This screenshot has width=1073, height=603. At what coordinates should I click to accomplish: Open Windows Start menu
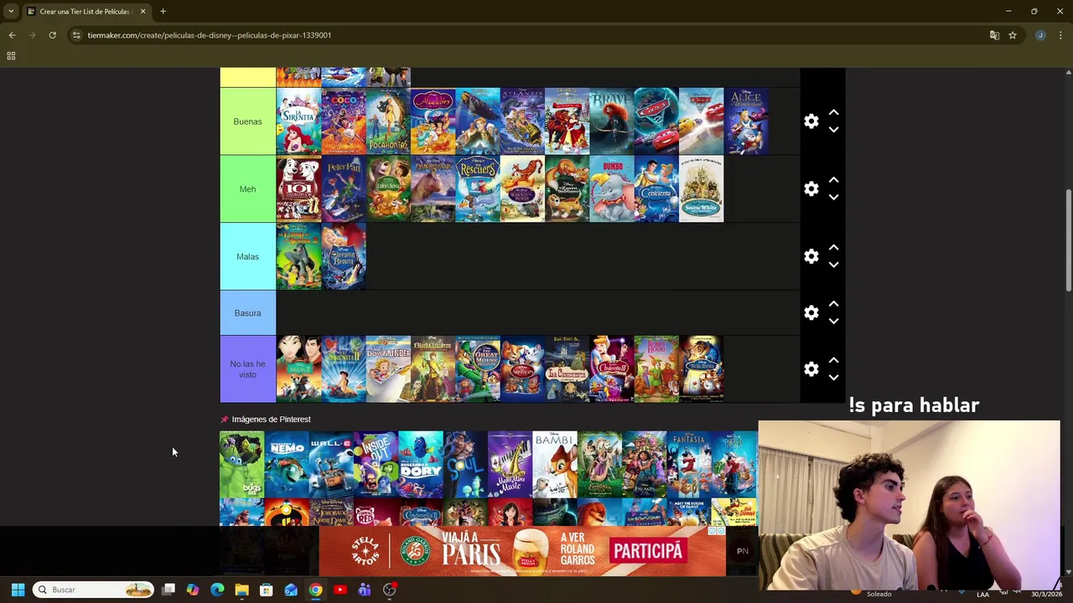18,590
